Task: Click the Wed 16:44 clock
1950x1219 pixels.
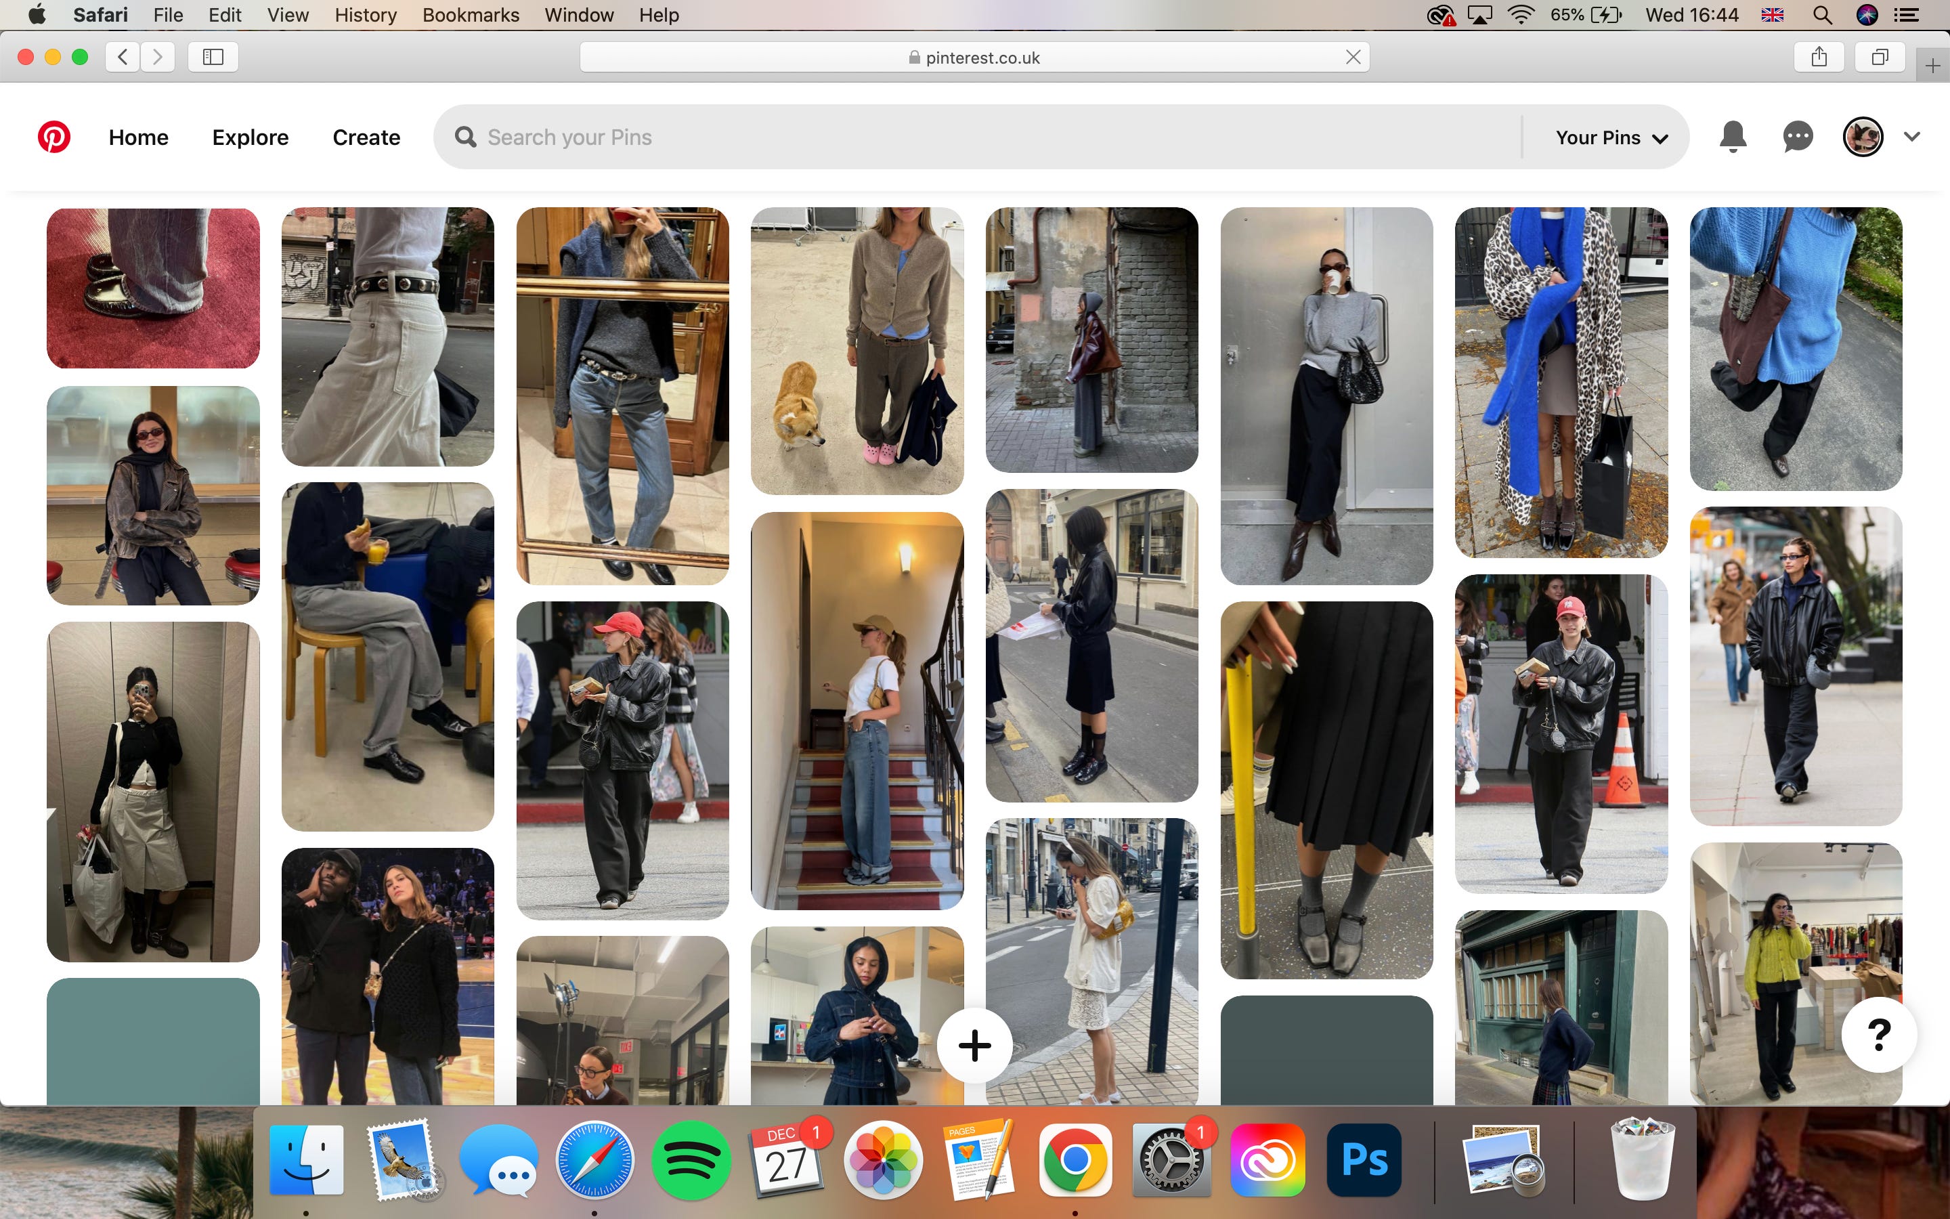Action: [x=1691, y=14]
